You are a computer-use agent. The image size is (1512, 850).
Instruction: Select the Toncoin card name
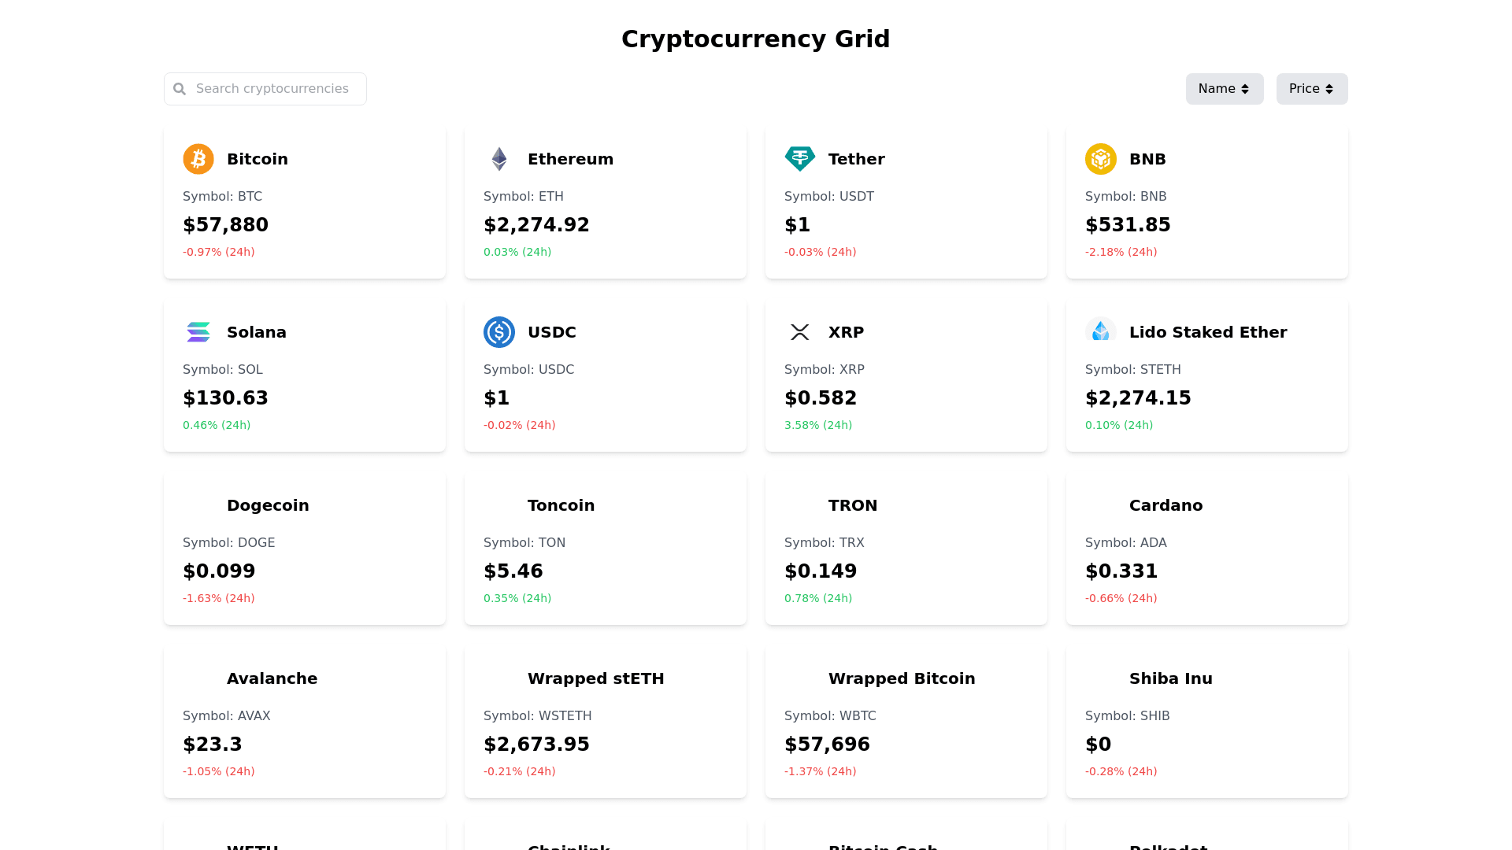(561, 505)
